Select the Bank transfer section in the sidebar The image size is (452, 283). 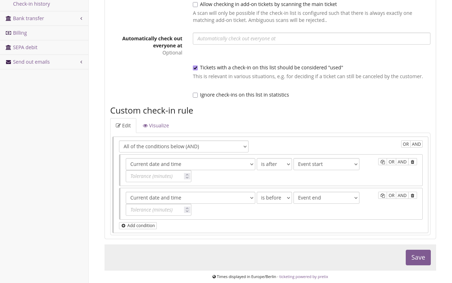28,18
